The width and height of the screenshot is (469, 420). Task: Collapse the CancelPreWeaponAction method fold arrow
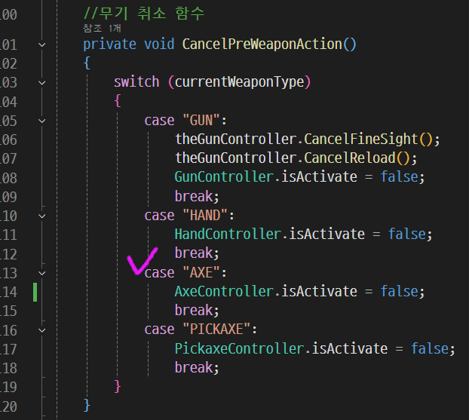point(42,45)
